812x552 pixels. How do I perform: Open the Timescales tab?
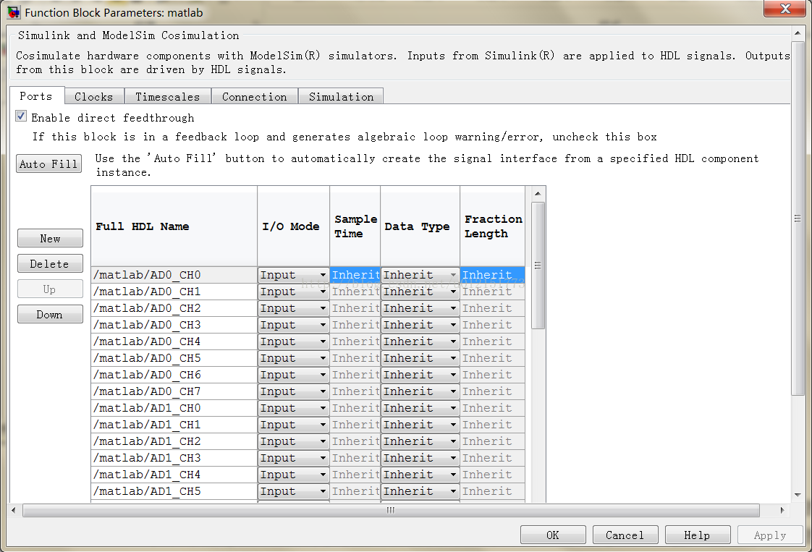(167, 96)
